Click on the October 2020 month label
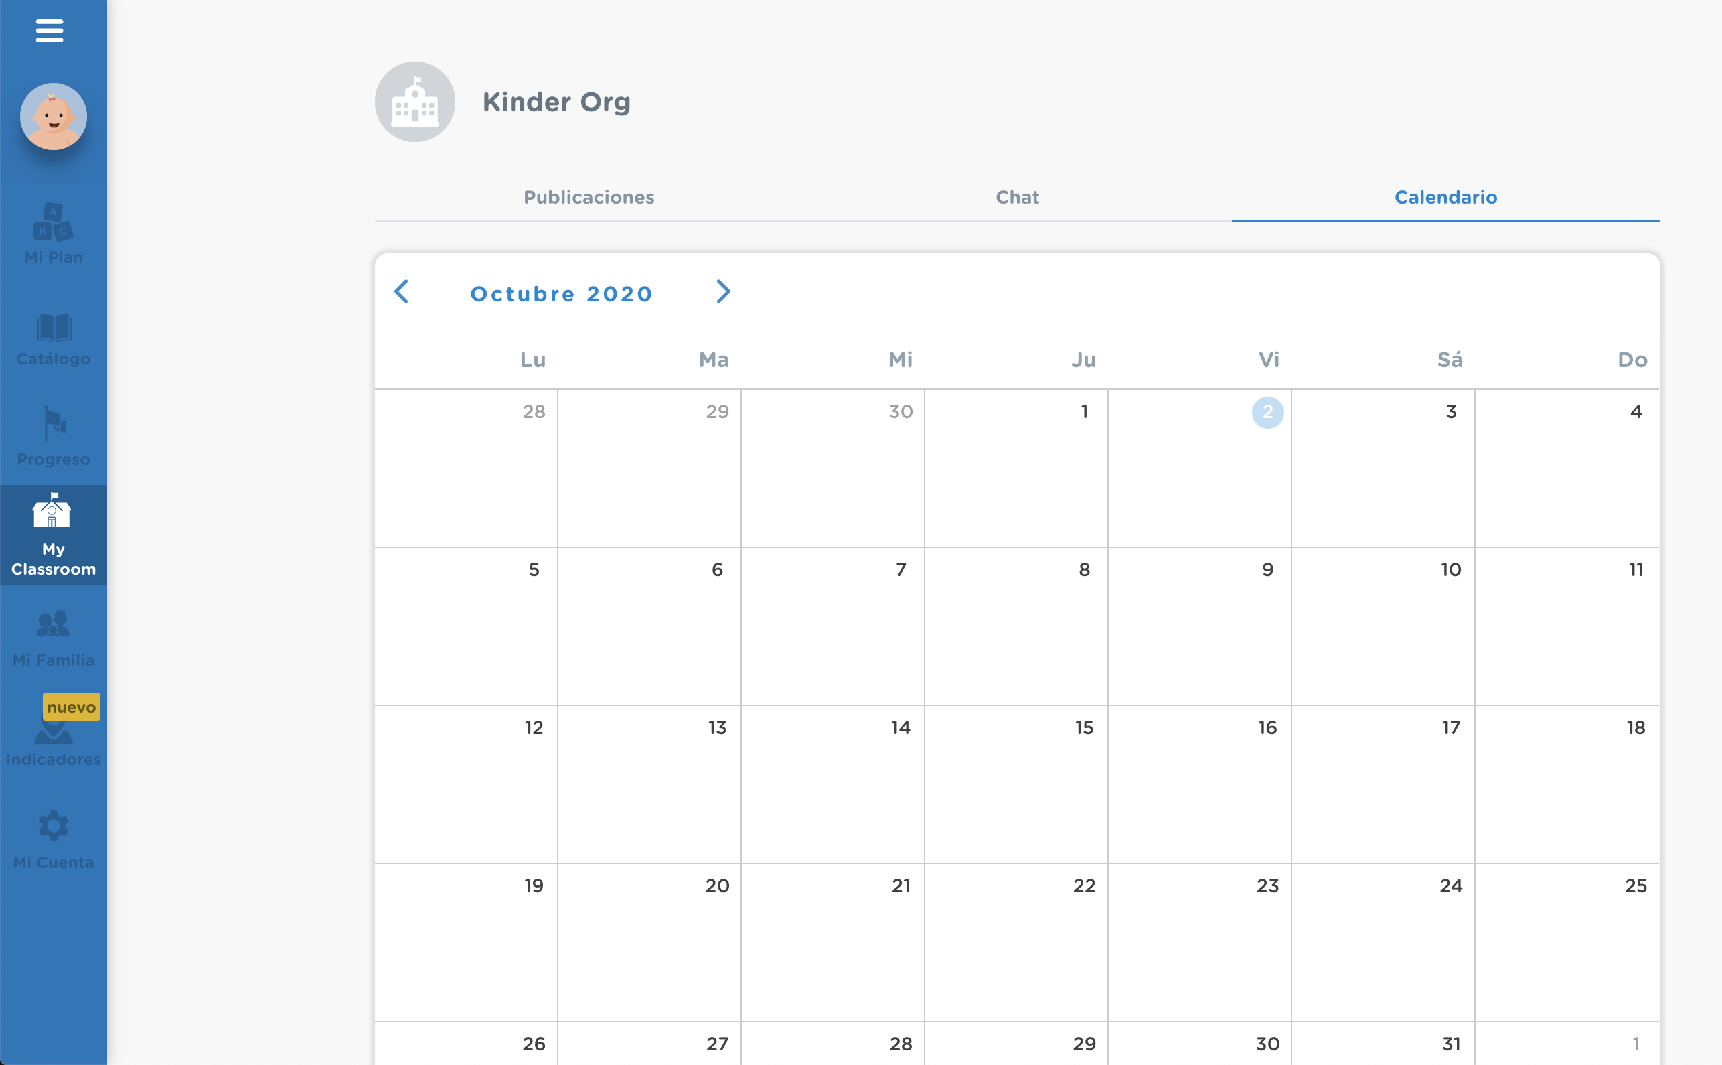This screenshot has width=1722, height=1065. click(x=563, y=294)
